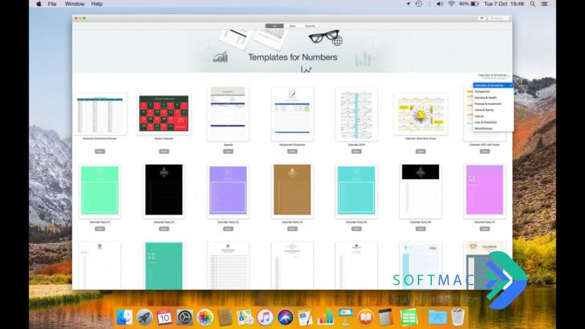This screenshot has width=585, height=329.
Task: Choose Leisure from category list
Action: (x=493, y=116)
